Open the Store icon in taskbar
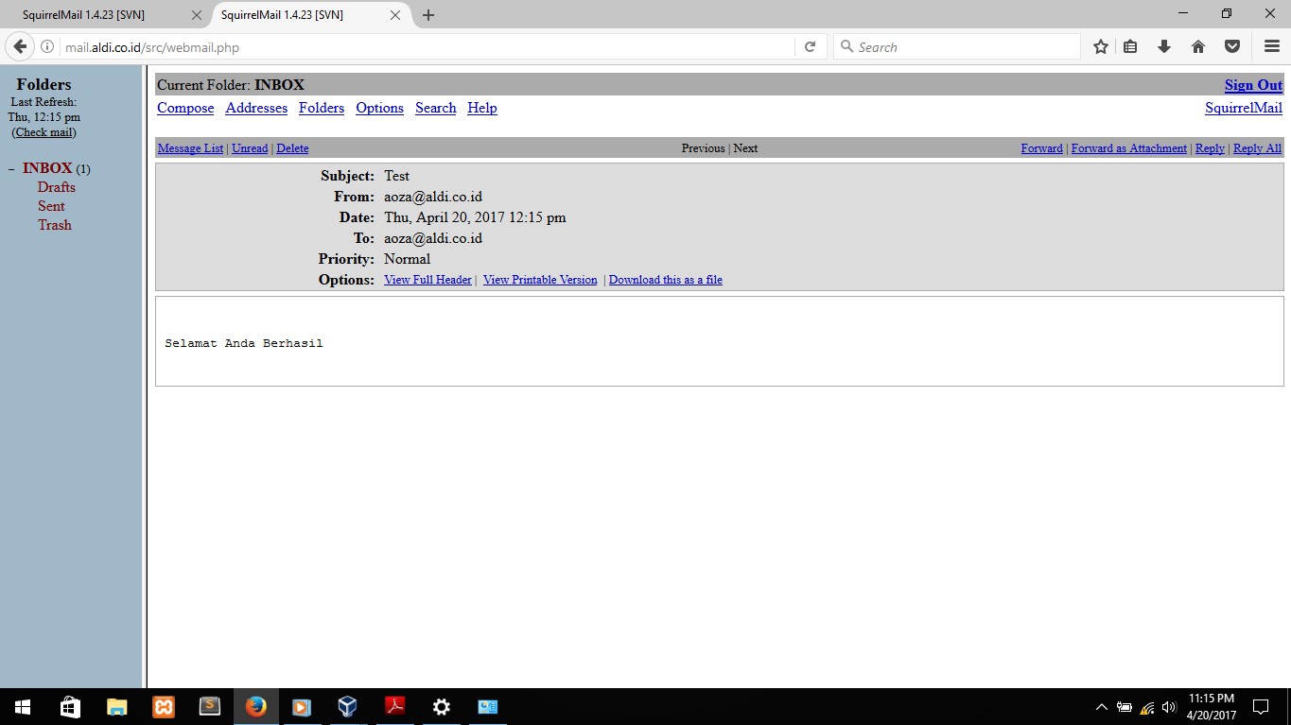Image resolution: width=1291 pixels, height=725 pixels. pyautogui.click(x=70, y=707)
